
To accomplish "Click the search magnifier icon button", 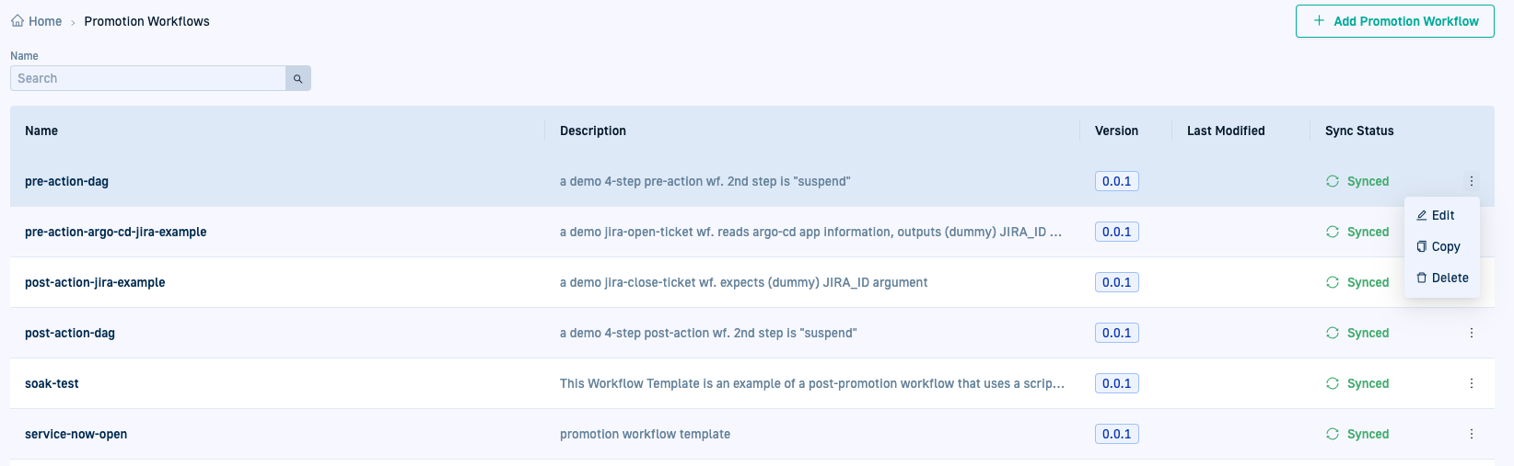I will [297, 79].
